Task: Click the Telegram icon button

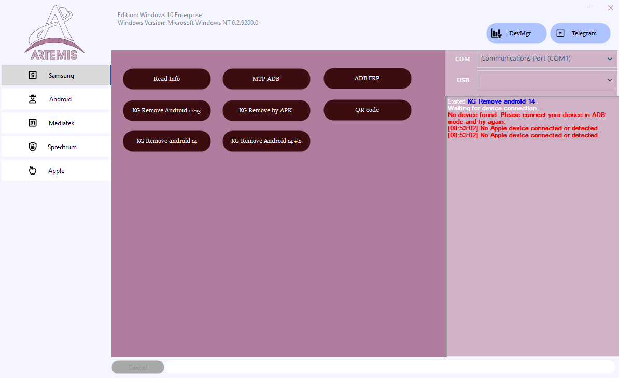Action: coord(560,33)
